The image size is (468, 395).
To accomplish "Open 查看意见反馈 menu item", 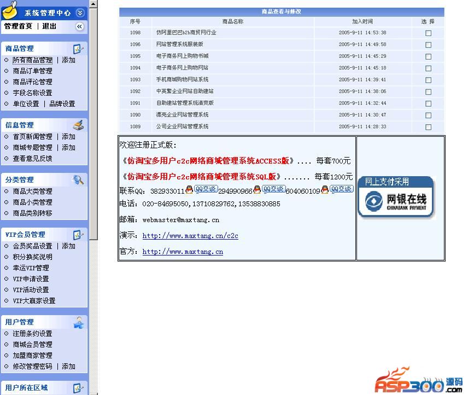I will pos(33,159).
